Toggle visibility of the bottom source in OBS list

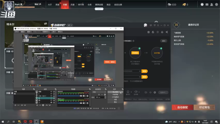tap(51, 103)
